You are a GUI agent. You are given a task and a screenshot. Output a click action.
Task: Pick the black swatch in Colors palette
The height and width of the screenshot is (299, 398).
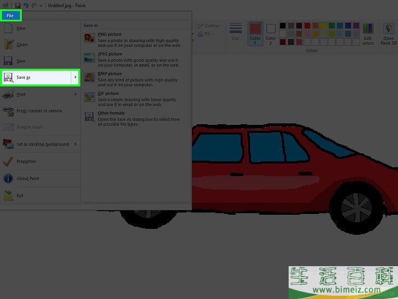283,26
